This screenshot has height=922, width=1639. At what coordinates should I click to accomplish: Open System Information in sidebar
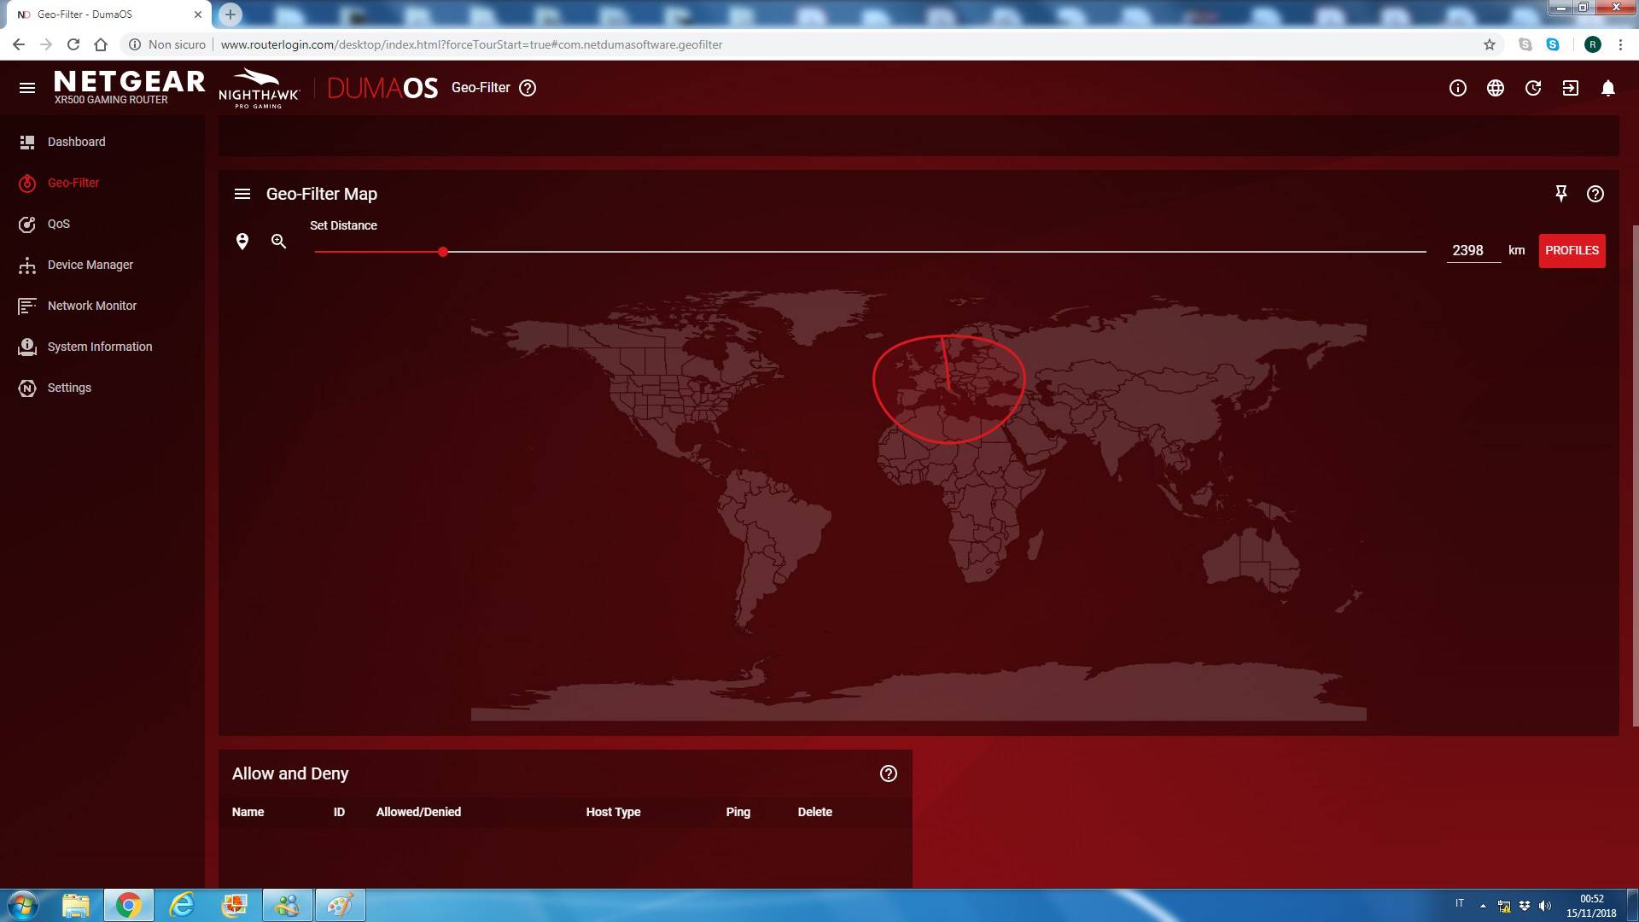[100, 347]
